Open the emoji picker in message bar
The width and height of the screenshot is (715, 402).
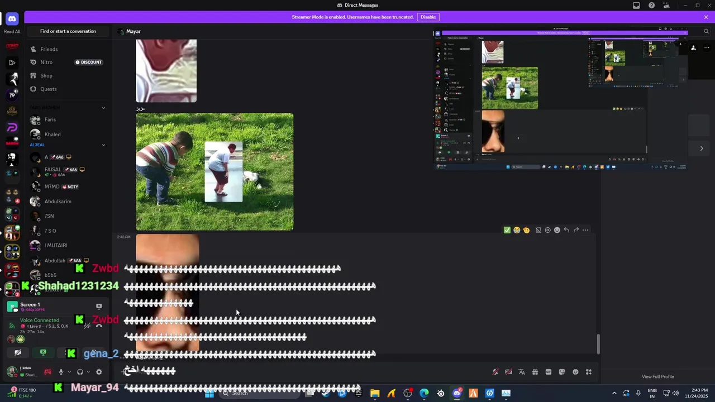click(575, 372)
